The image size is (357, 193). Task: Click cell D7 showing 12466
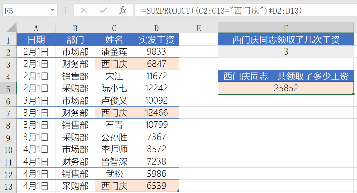(156, 113)
